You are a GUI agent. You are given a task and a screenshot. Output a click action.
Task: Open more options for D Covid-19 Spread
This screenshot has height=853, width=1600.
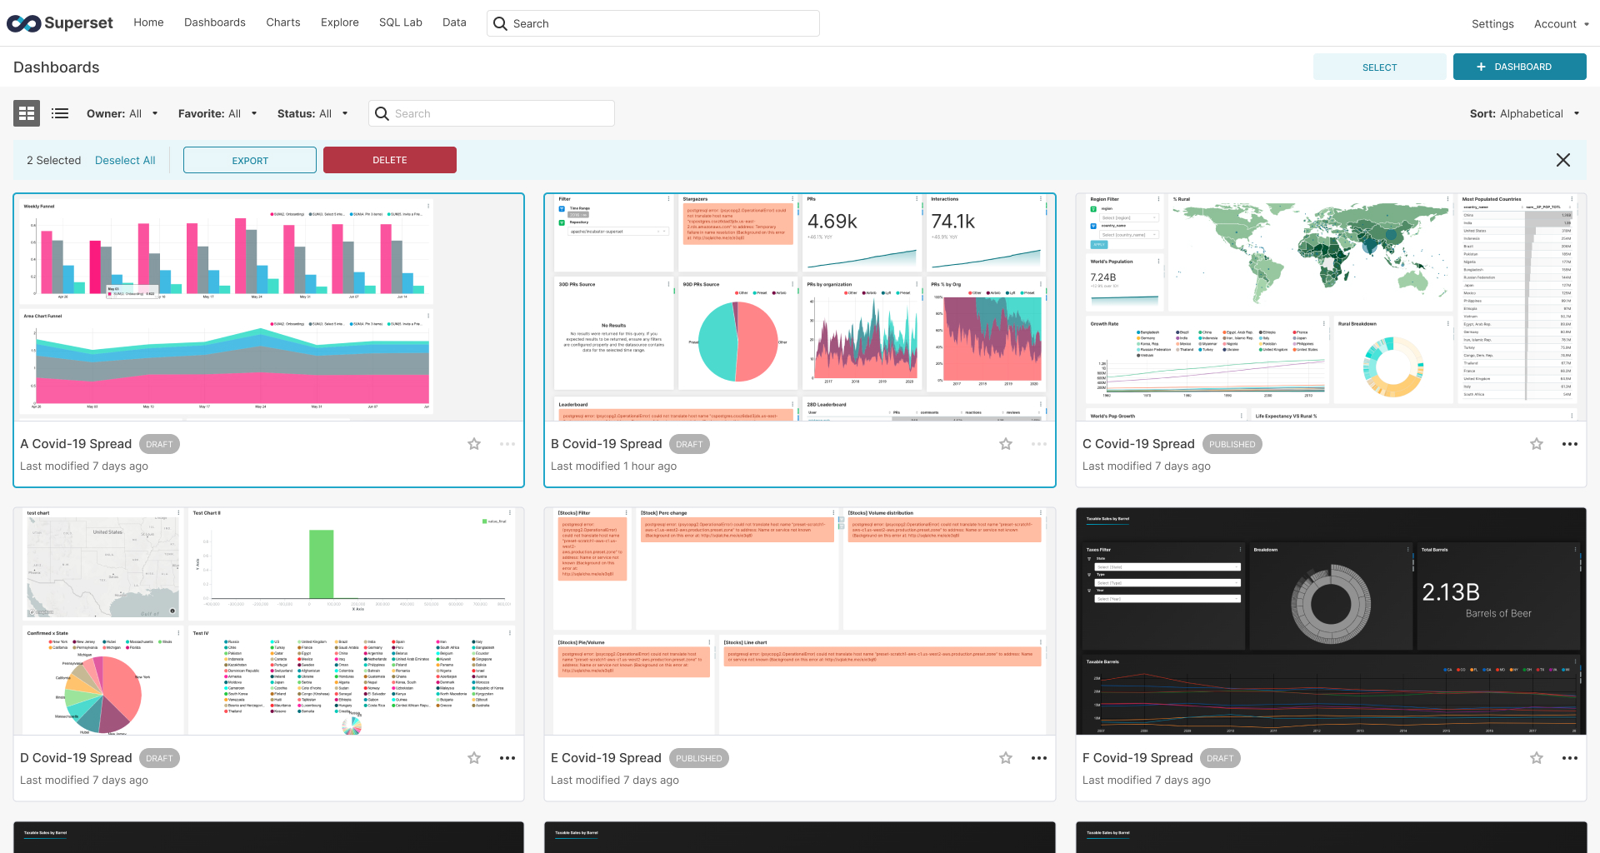(507, 758)
